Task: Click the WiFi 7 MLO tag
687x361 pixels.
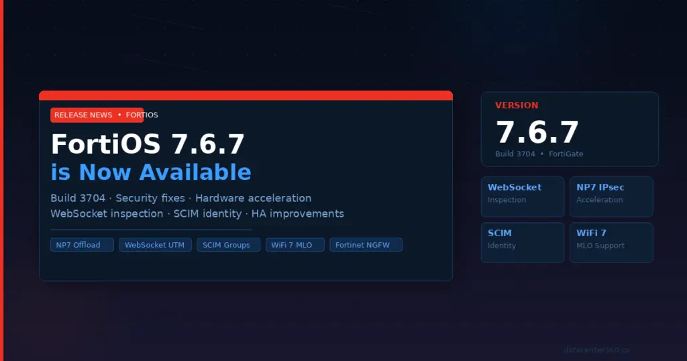Action: (x=295, y=245)
